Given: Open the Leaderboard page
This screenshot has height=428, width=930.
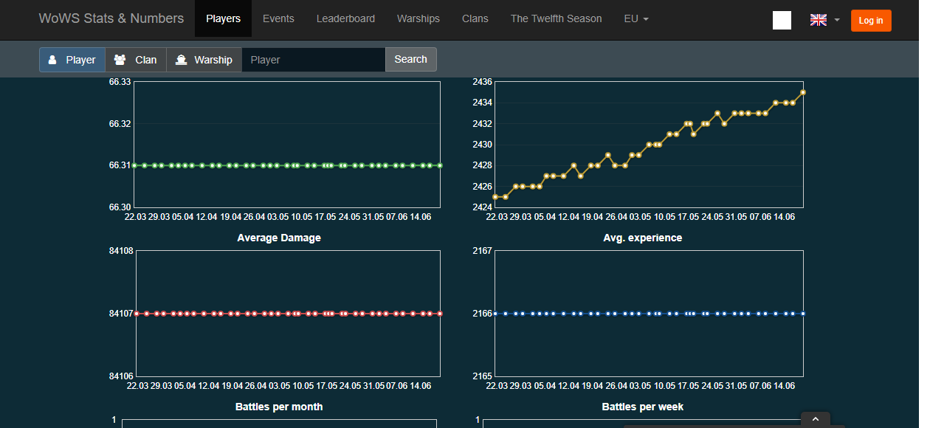Looking at the screenshot, I should point(345,18).
